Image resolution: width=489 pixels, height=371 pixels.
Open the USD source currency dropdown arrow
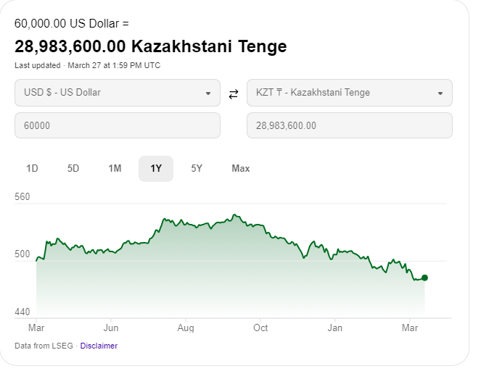208,93
